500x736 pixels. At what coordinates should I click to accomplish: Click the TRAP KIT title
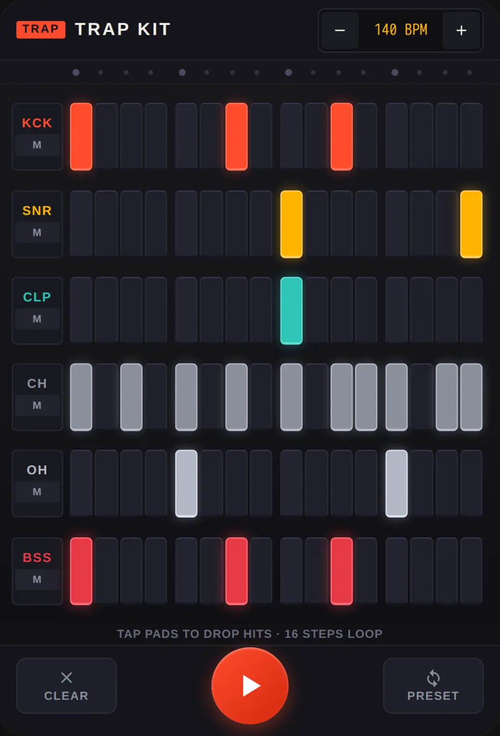(123, 29)
